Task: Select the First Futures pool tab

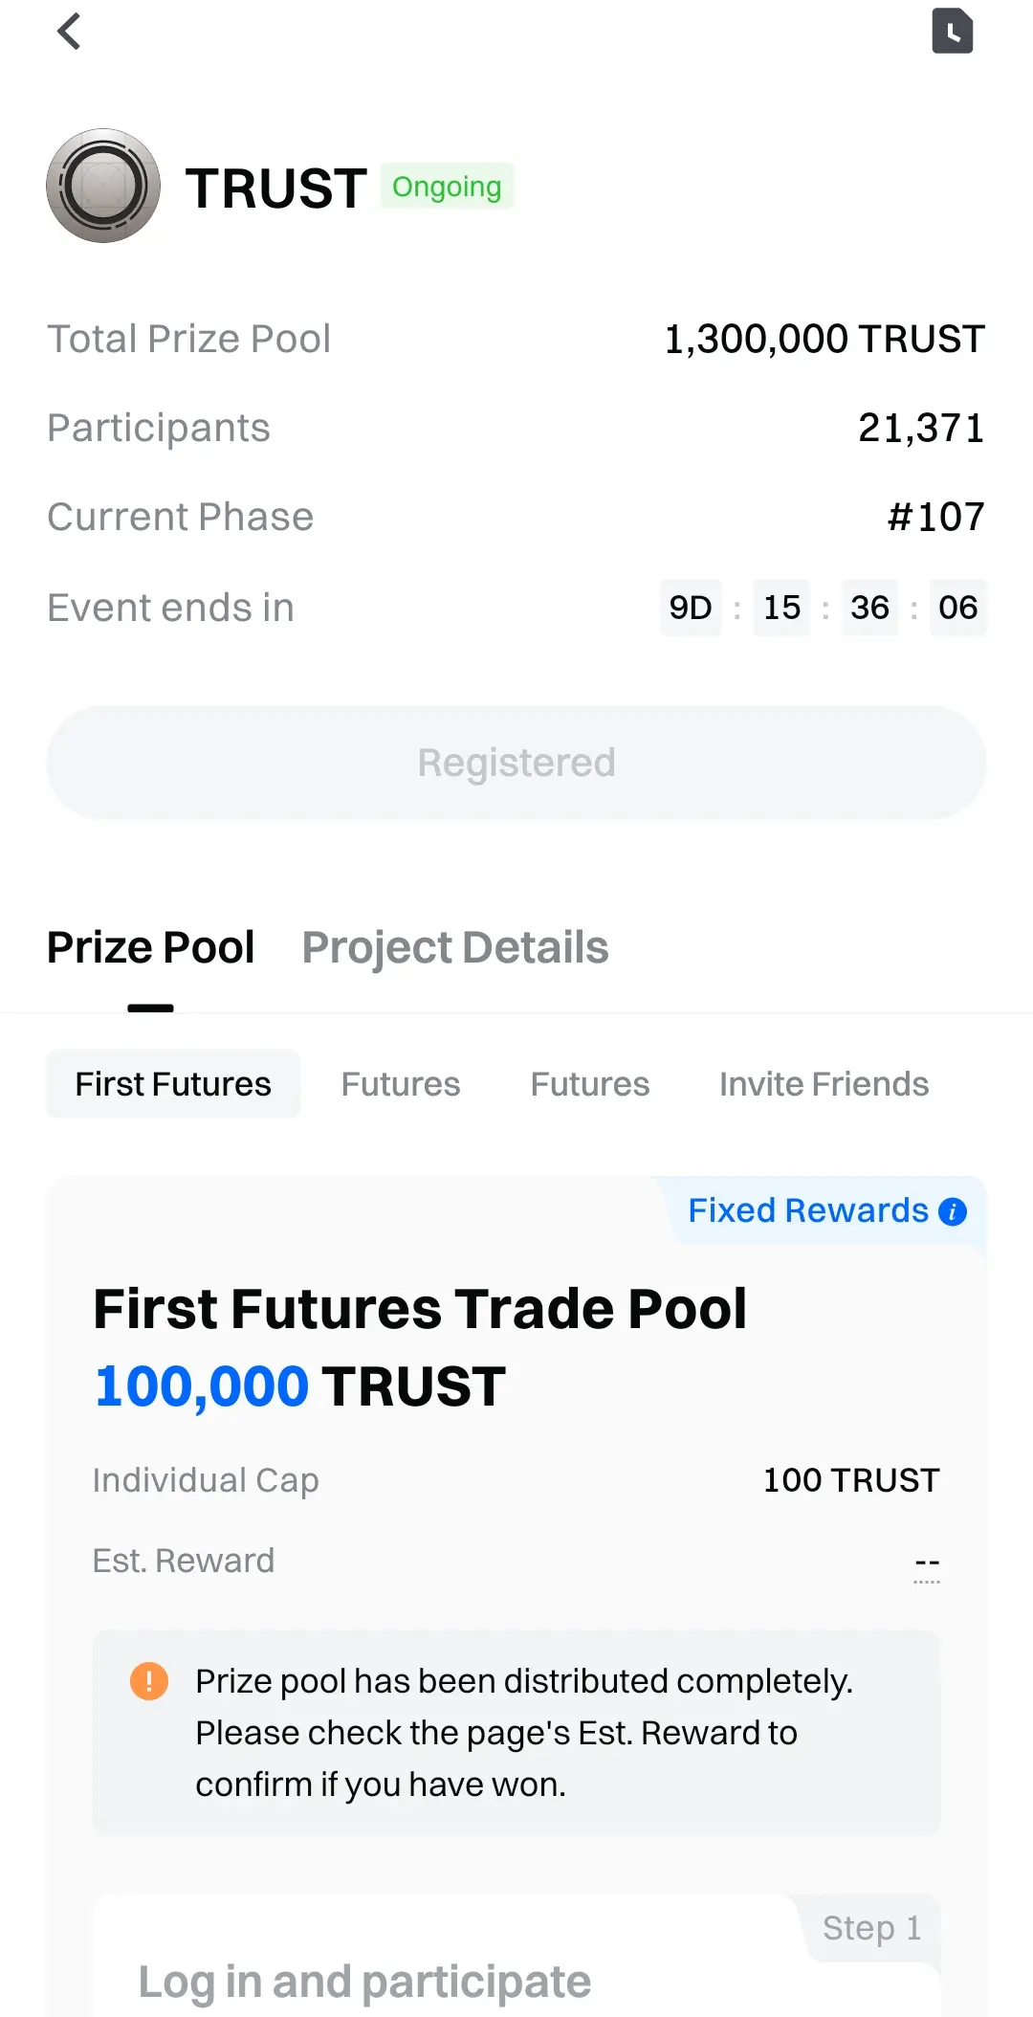Action: pos(173,1084)
